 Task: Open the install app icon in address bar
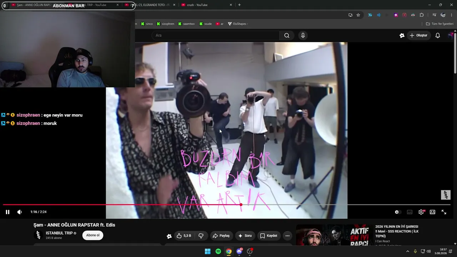coord(350,15)
